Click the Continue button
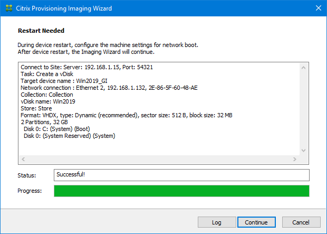The image size is (327, 234). pos(256,222)
